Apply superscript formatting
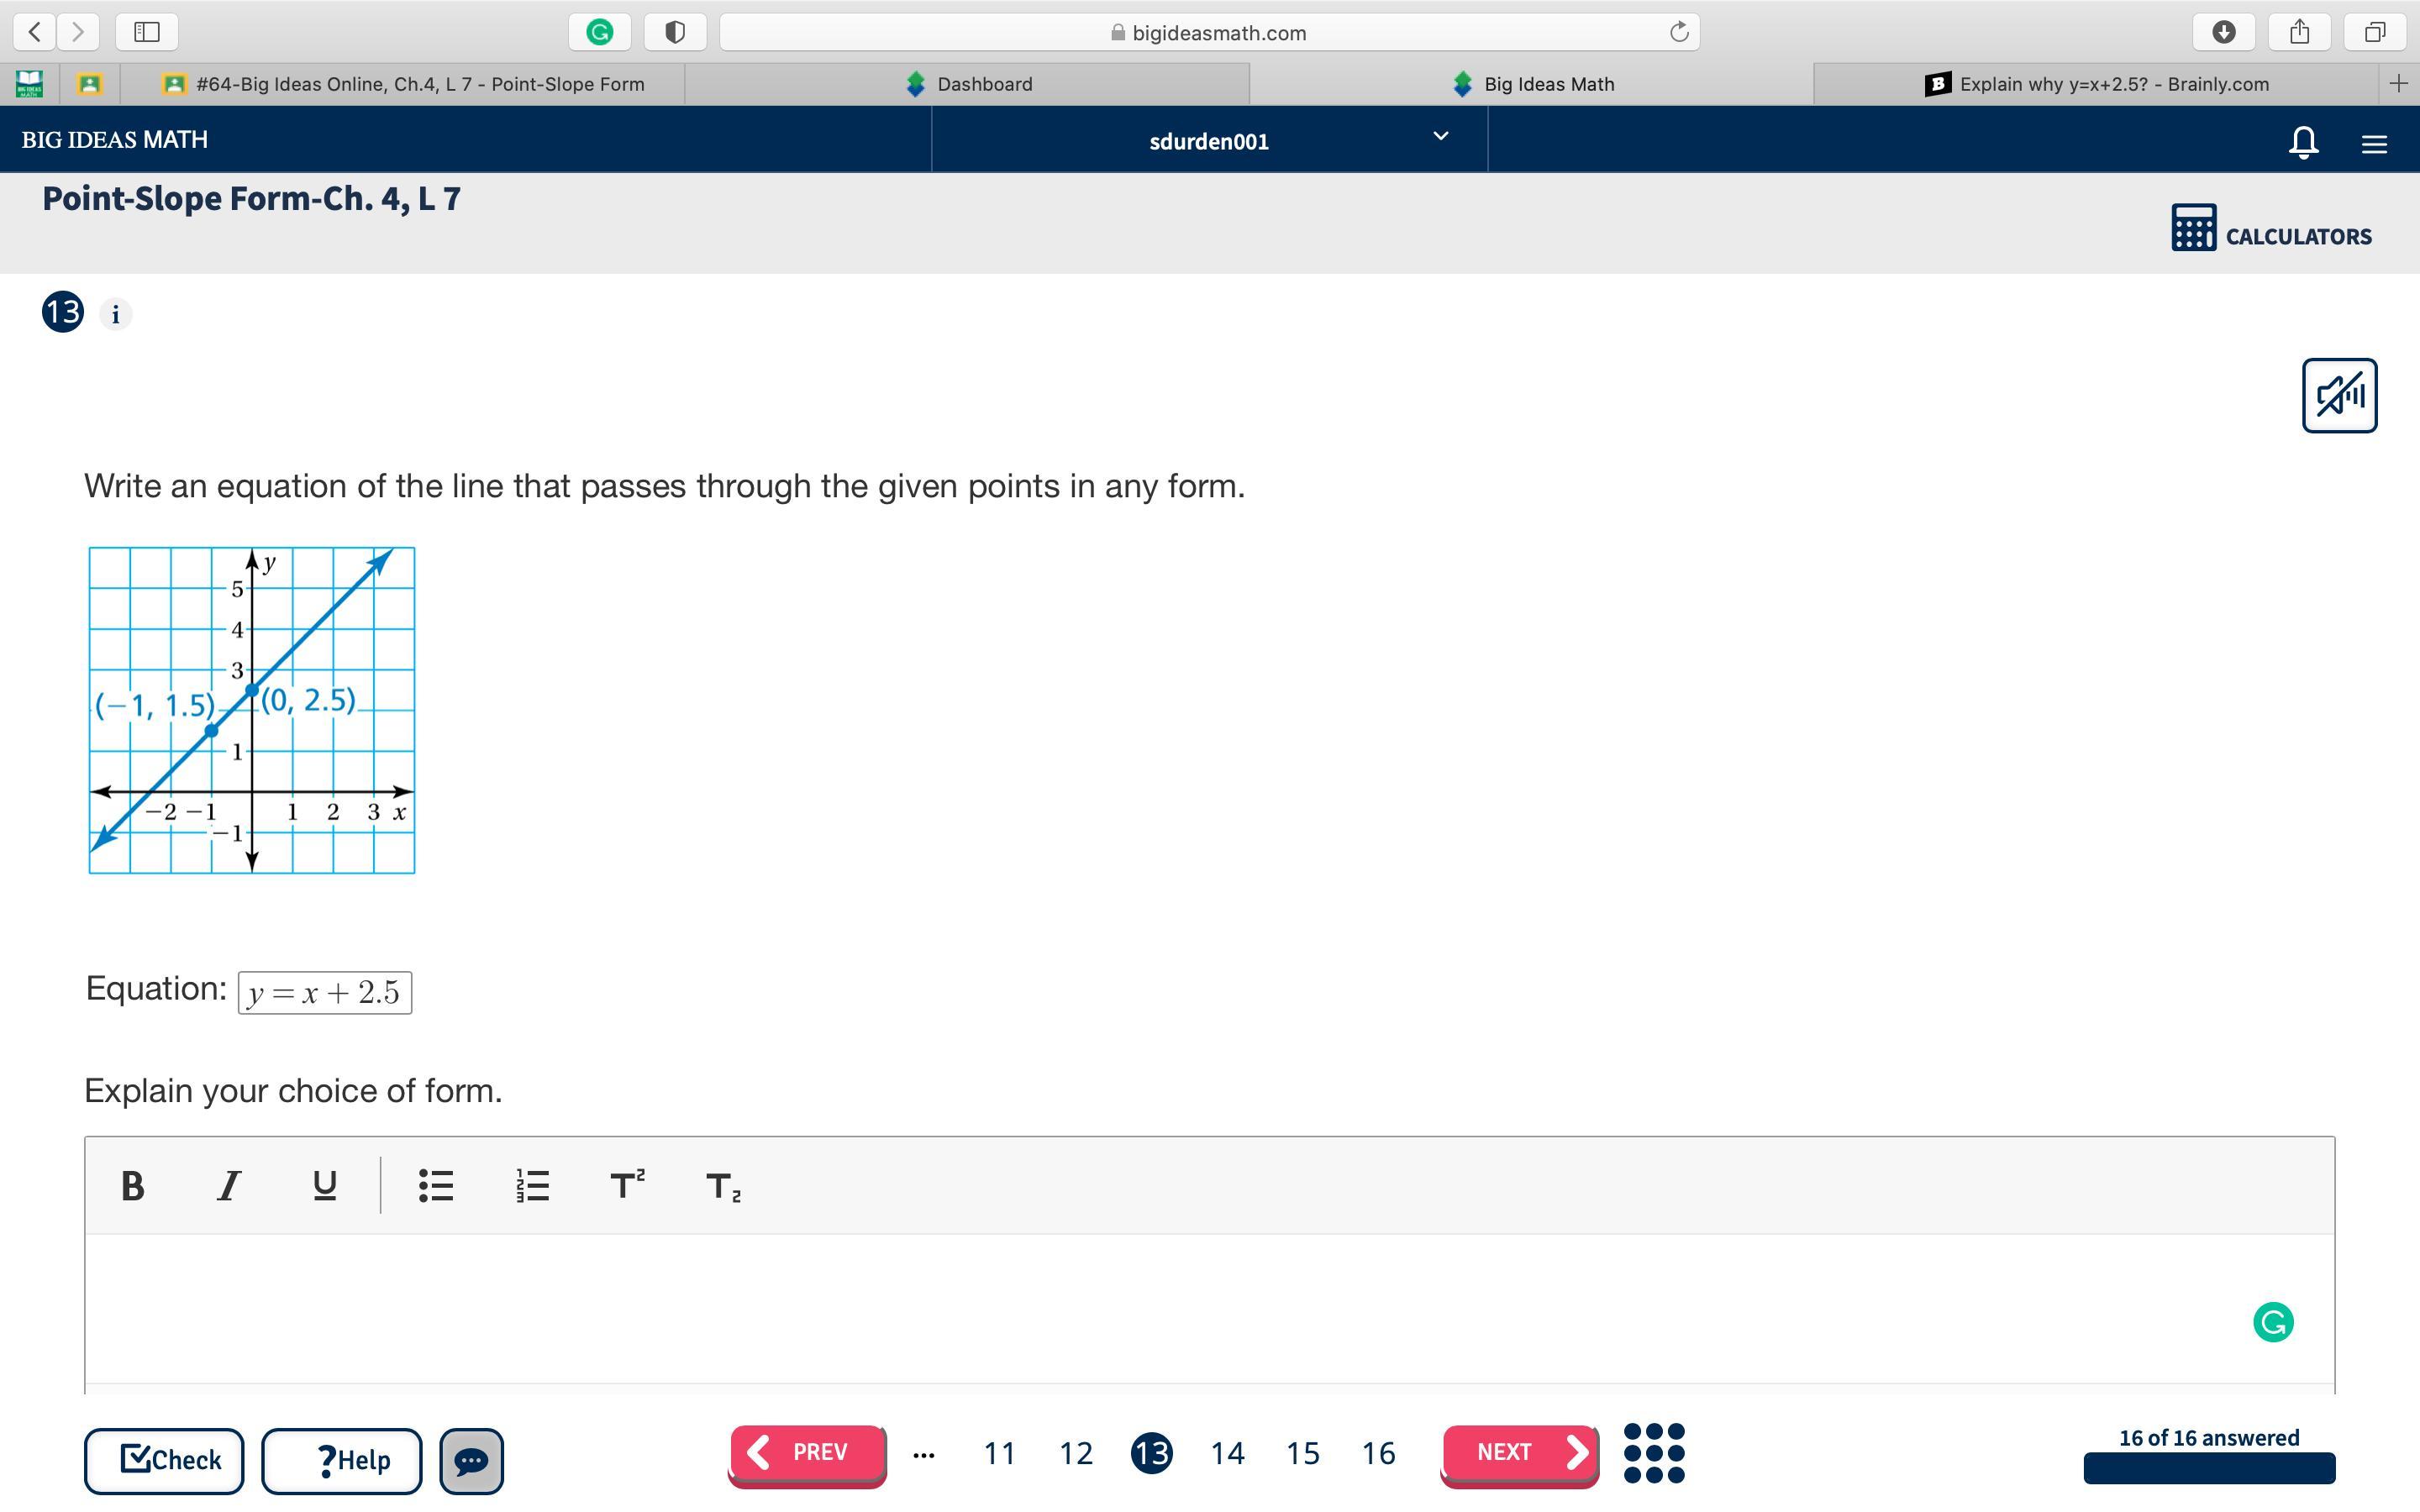Screen dimensions: 2420x1512 pyautogui.click(x=627, y=1186)
